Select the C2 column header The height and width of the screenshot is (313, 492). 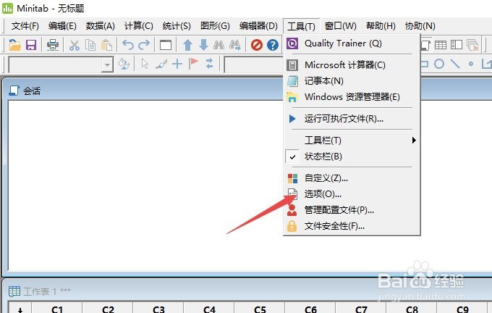[108, 309]
